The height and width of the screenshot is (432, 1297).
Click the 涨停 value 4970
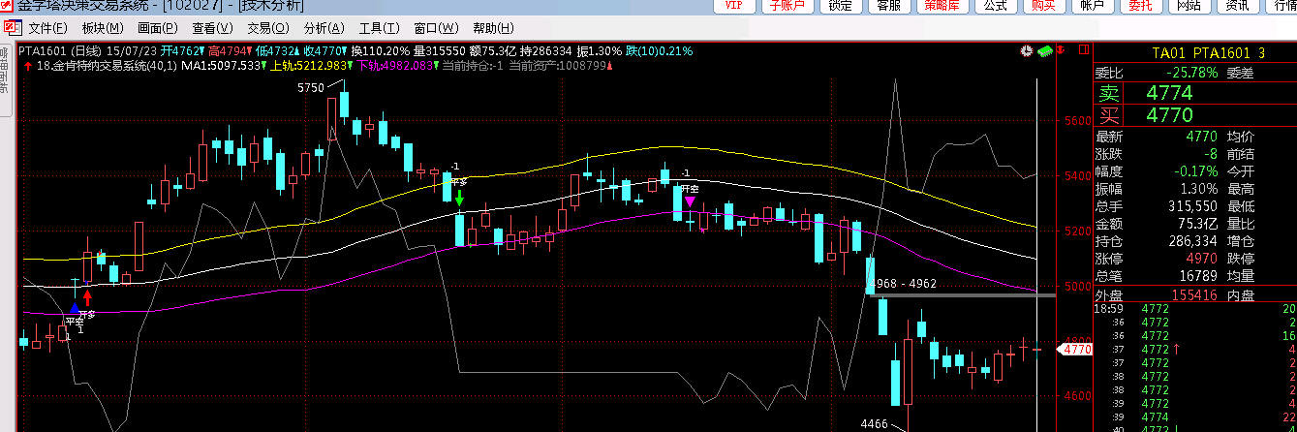1201,259
